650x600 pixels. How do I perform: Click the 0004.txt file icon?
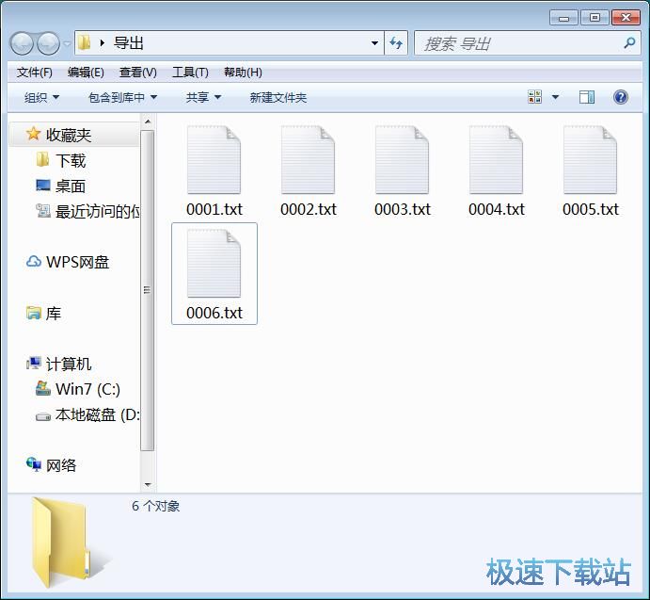coord(497,160)
